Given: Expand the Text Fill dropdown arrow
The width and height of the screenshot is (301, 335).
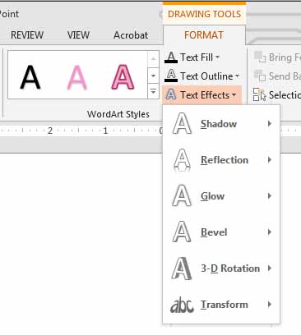Looking at the screenshot, I should click(217, 57).
